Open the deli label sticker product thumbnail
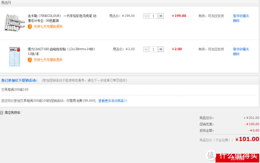The height and width of the screenshot is (163, 260). pos(15,57)
